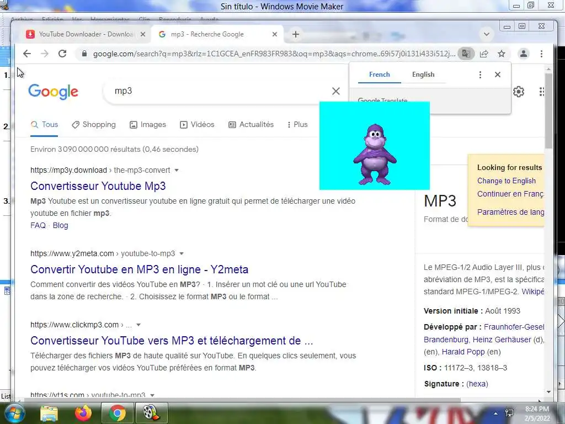The height and width of the screenshot is (424, 565).
Task: Open translate popup options menu
Action: [480, 75]
